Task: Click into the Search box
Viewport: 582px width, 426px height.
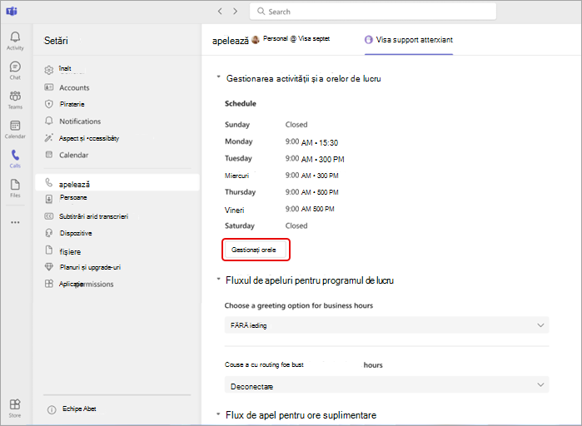Action: pyautogui.click(x=373, y=12)
